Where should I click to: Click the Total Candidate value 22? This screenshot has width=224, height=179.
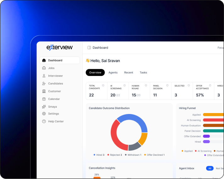[x=92, y=95]
